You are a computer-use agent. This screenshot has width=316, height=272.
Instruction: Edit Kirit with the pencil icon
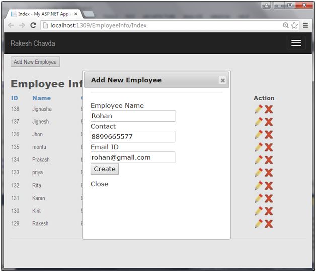(259, 211)
